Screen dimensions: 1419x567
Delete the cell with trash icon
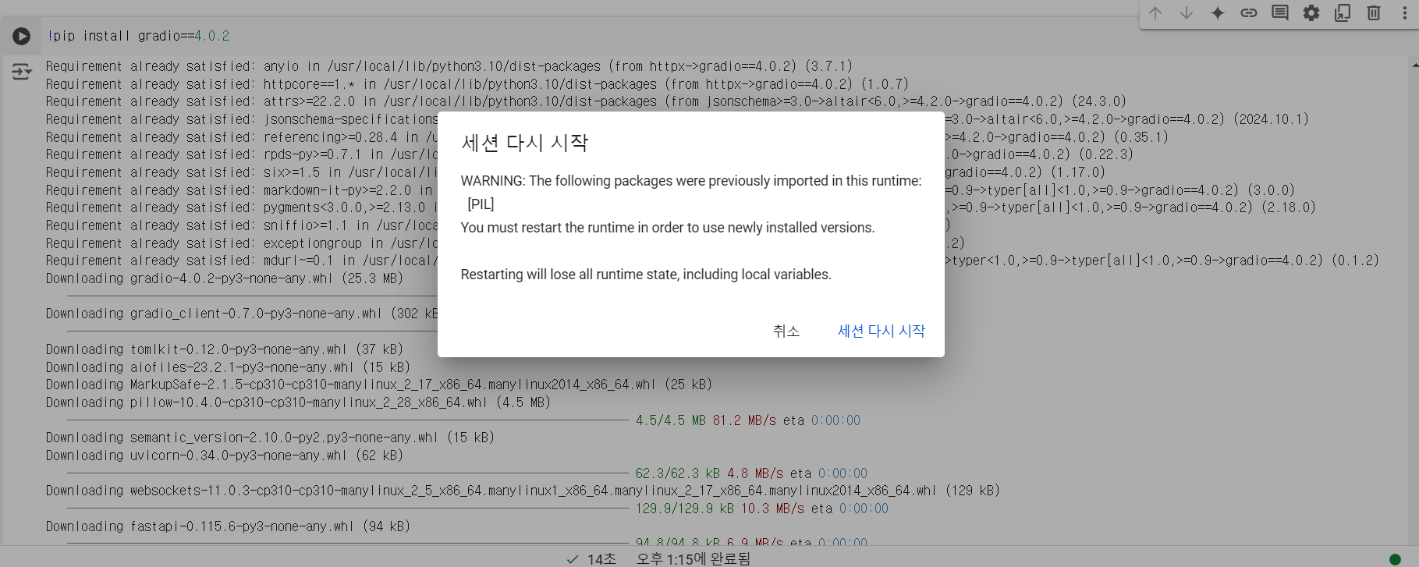tap(1374, 13)
